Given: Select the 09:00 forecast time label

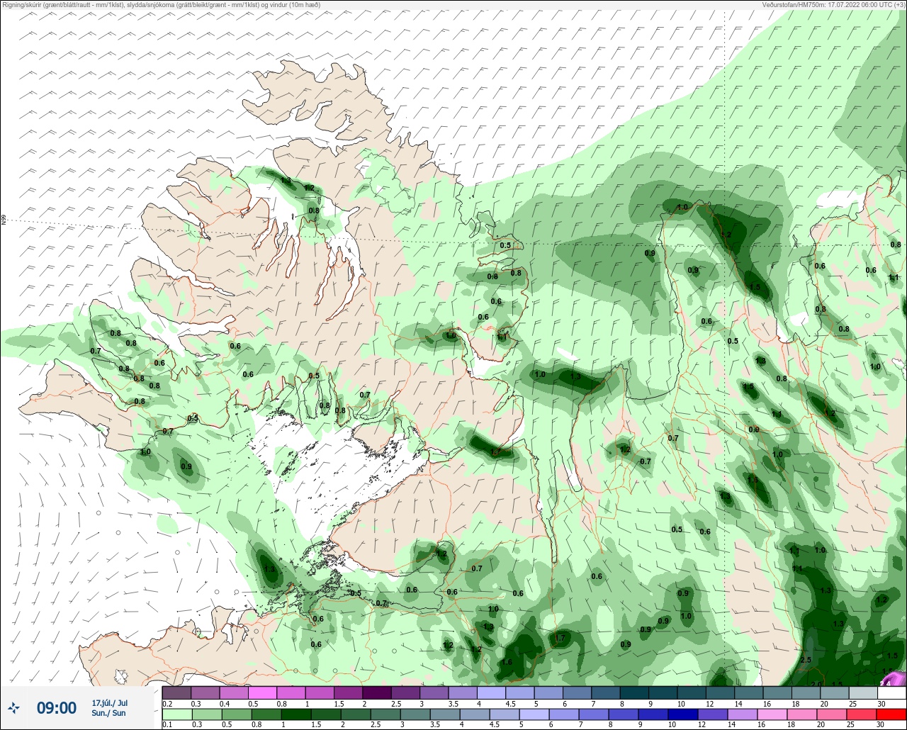Looking at the screenshot, I should [x=56, y=708].
